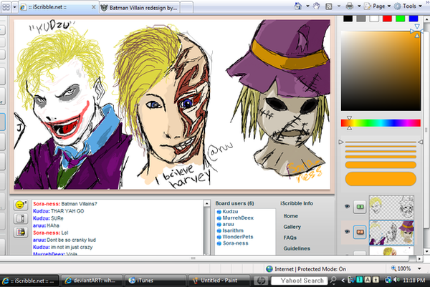
Task: Click the snapshot icon below chat layout
Action: click(x=21, y=232)
